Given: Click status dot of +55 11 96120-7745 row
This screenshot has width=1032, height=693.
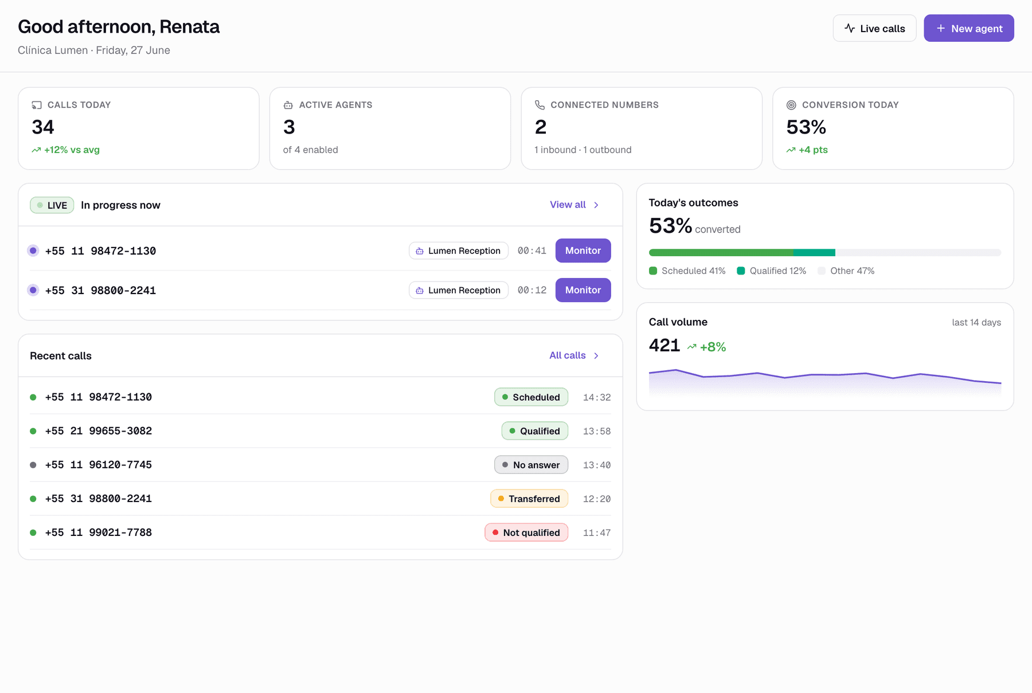Looking at the screenshot, I should point(33,465).
